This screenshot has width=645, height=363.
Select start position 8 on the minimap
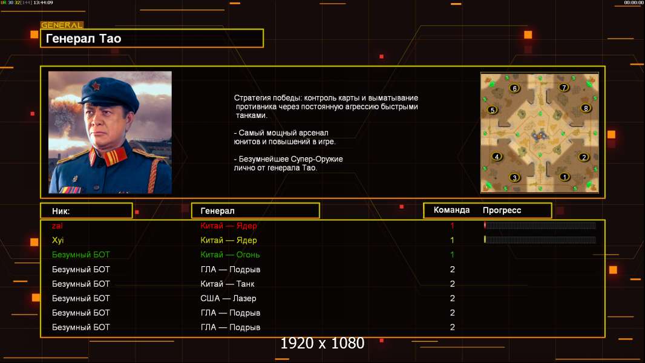point(586,108)
